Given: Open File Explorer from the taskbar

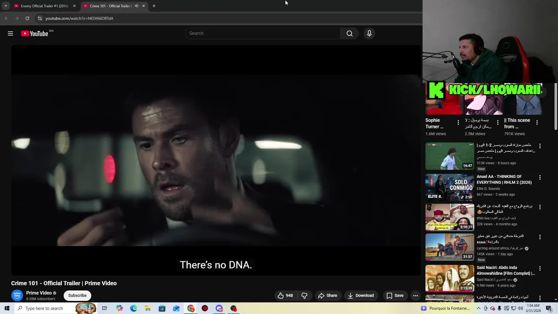Looking at the screenshot, I should tap(148, 308).
